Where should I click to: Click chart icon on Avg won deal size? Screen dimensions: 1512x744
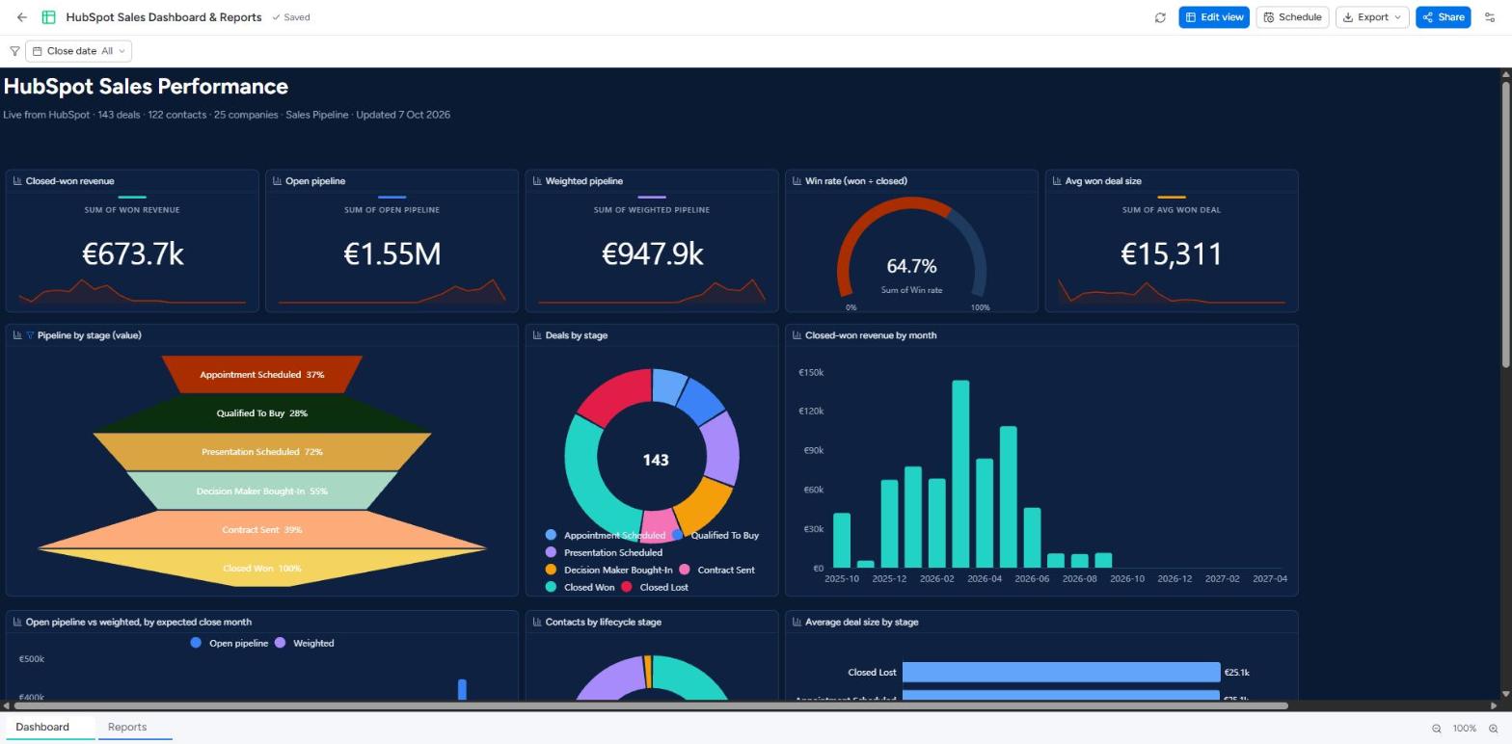(x=1057, y=181)
